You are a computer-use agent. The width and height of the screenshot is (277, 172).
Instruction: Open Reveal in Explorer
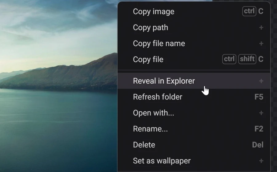(x=194, y=81)
